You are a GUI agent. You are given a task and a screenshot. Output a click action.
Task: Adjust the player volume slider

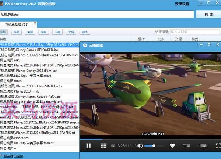tap(154, 146)
